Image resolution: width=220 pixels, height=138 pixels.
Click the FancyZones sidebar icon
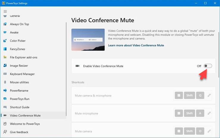[5, 49]
